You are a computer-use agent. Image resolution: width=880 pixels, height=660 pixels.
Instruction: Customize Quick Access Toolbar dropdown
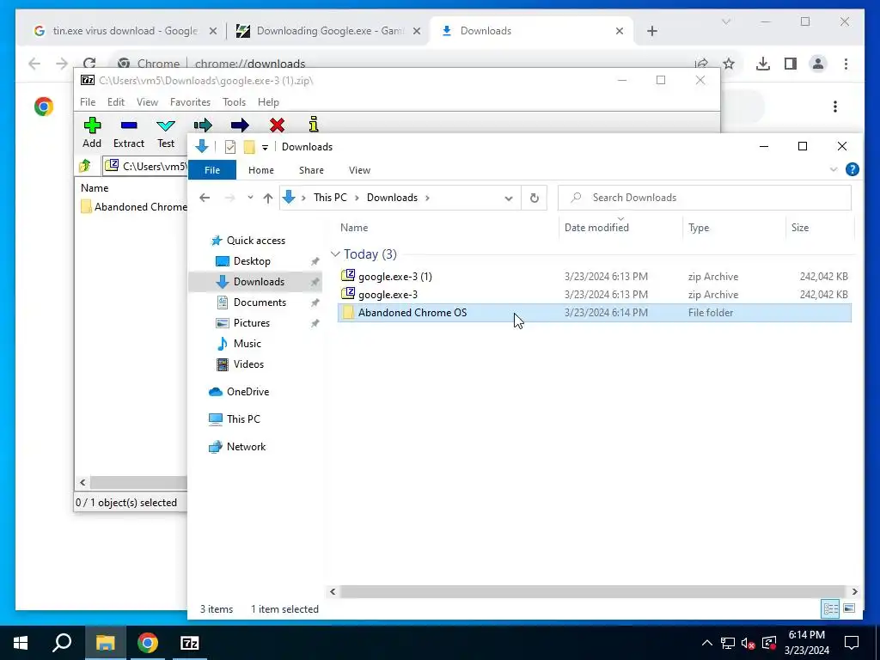(x=265, y=148)
